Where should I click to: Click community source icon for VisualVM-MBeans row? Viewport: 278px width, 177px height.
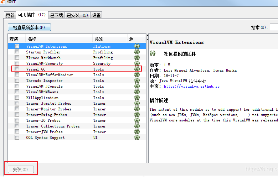[137, 92]
